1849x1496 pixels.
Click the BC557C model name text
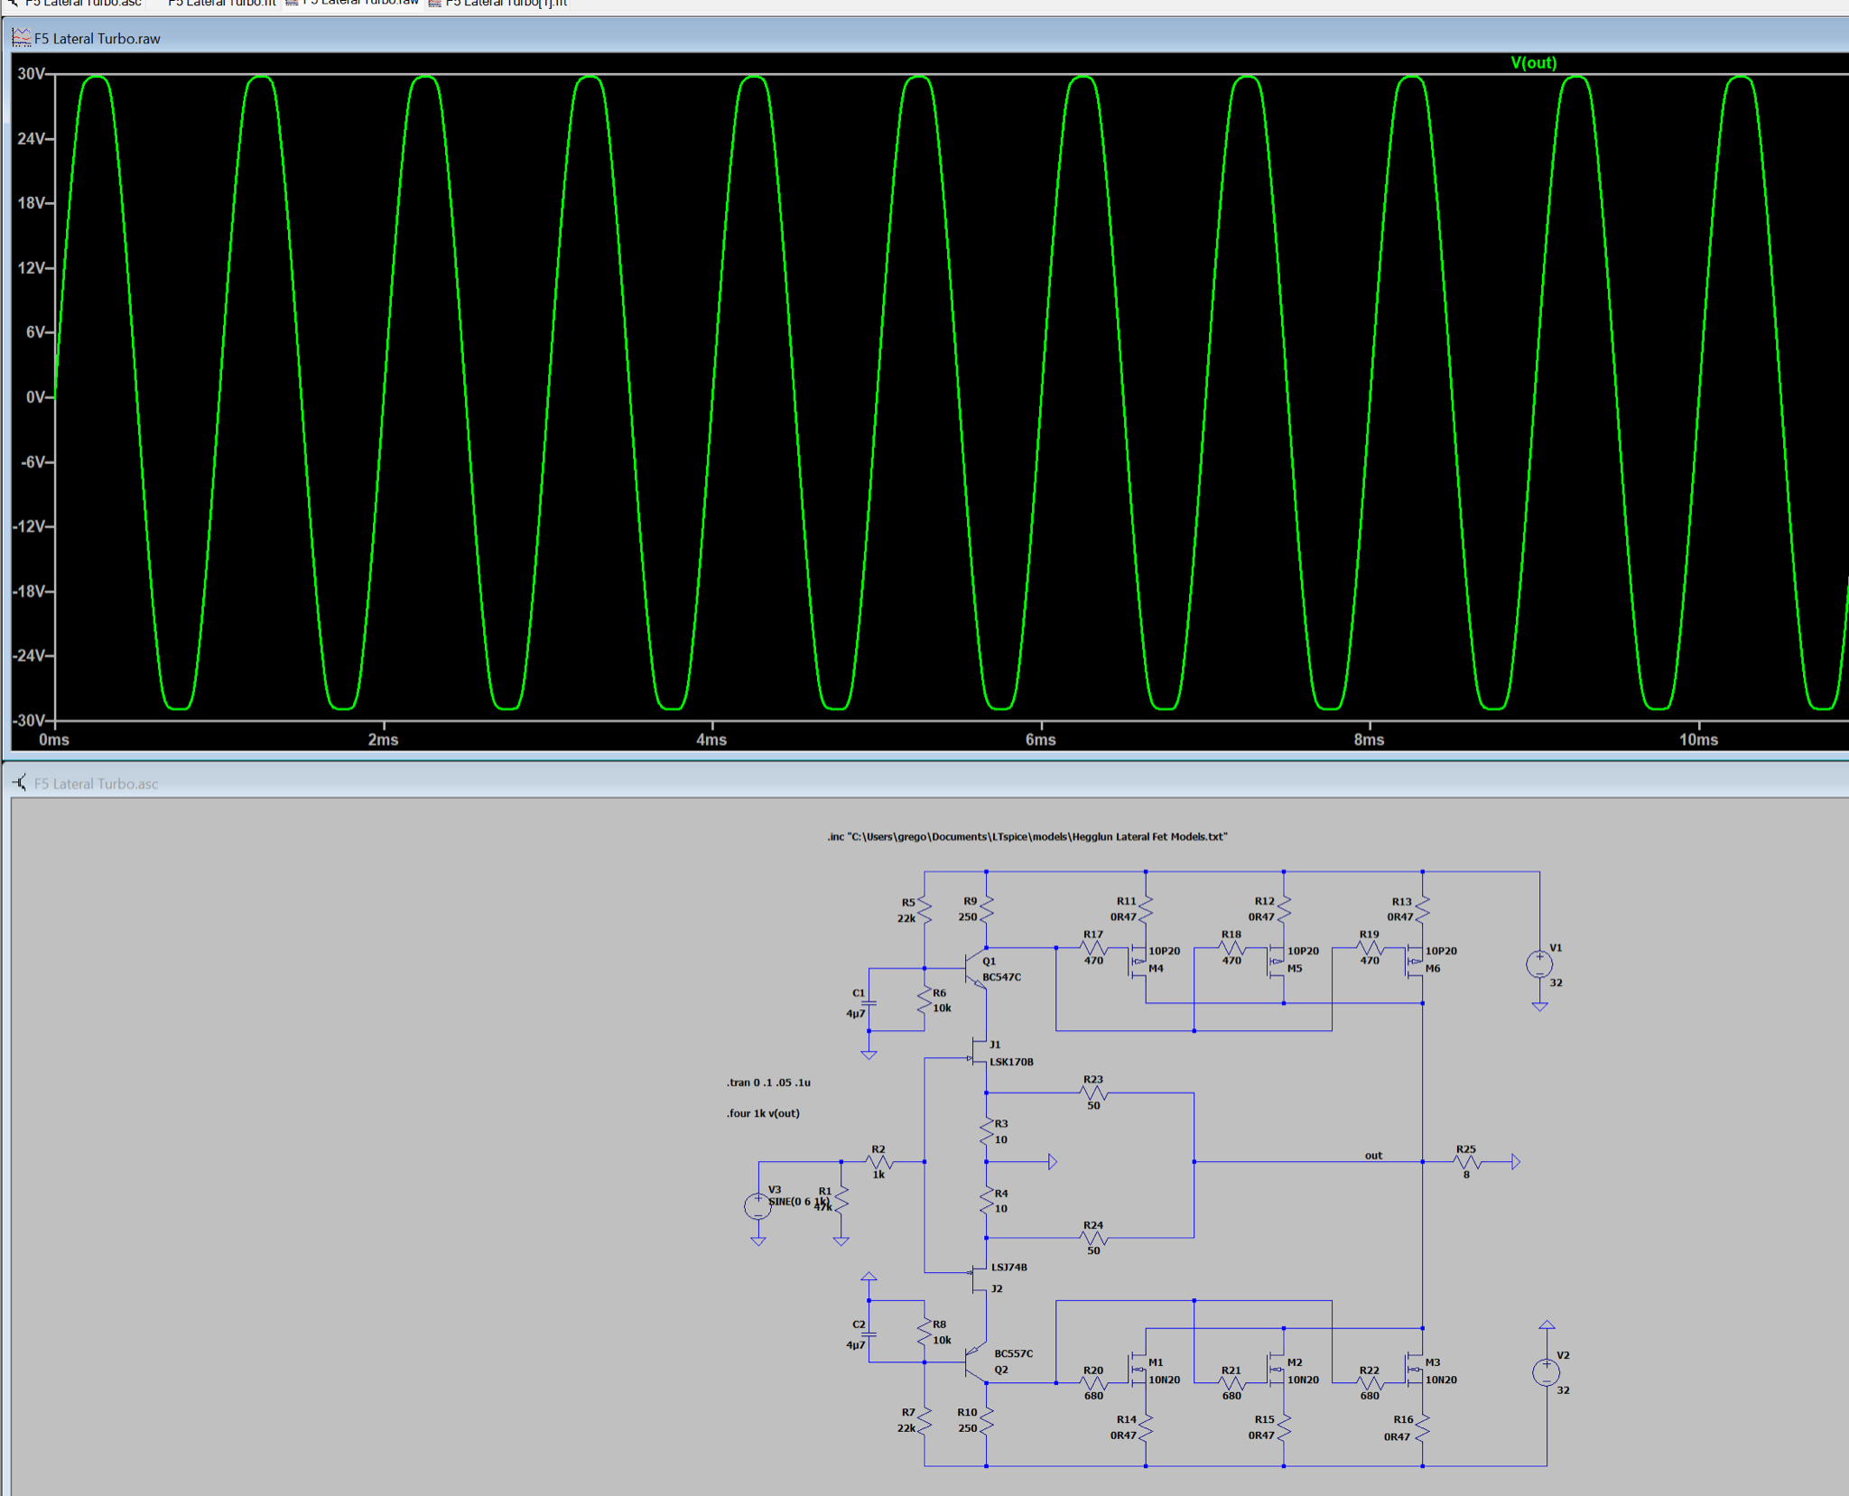pos(1014,1353)
